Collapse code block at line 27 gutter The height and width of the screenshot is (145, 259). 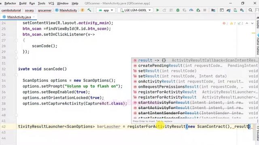pos(16,40)
